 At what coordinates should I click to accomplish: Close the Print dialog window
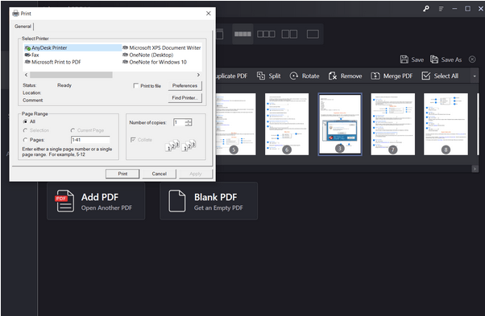point(209,14)
